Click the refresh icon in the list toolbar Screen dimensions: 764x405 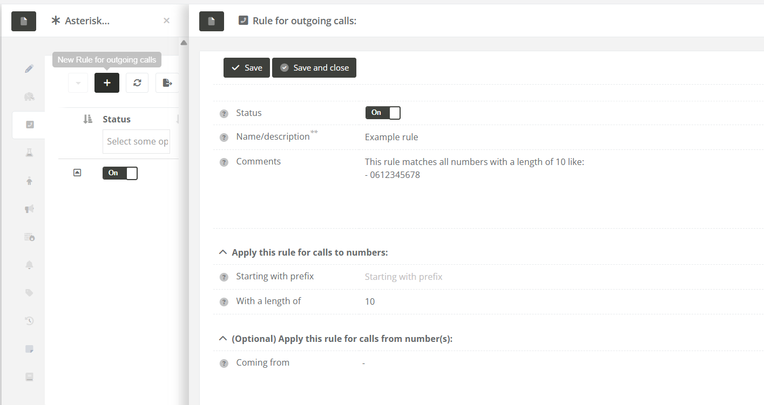(137, 83)
